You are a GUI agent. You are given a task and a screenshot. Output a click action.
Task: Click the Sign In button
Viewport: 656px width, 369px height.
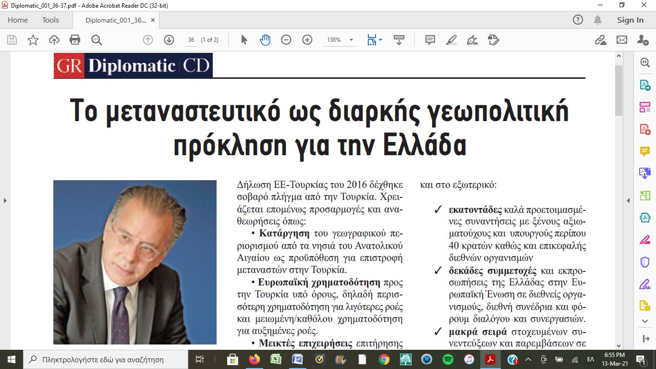click(630, 20)
